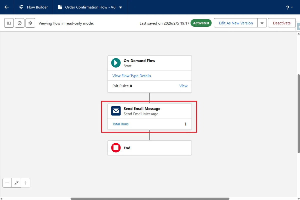This screenshot has width=300, height=200.
Task: Open the Total Runs link
Action: 120,124
